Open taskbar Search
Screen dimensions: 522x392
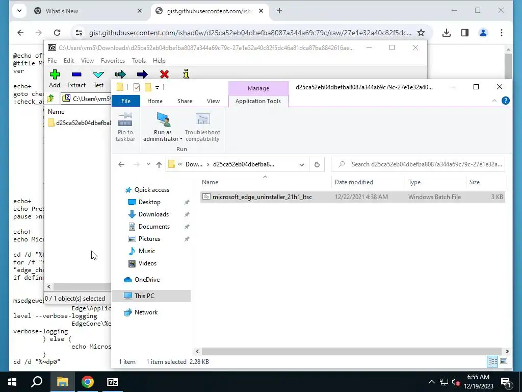coord(37,382)
